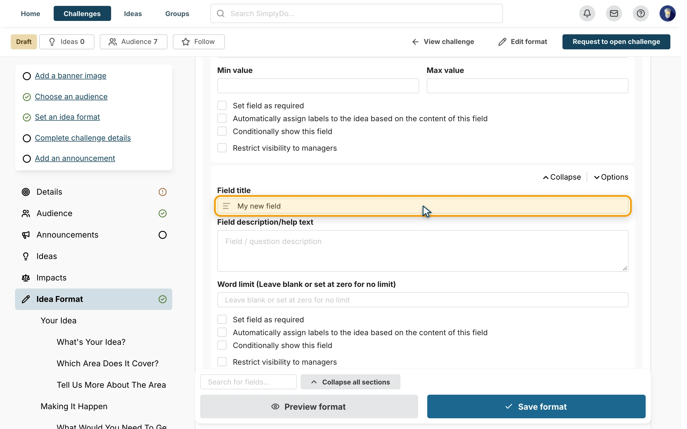Toggle Restrict visibility to managers in lower field
The height and width of the screenshot is (429, 687).
tap(222, 362)
